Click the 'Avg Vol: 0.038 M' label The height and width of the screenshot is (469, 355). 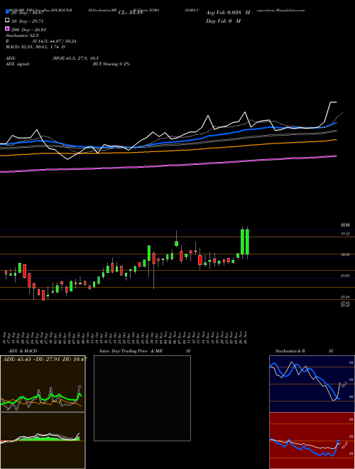tap(228, 13)
